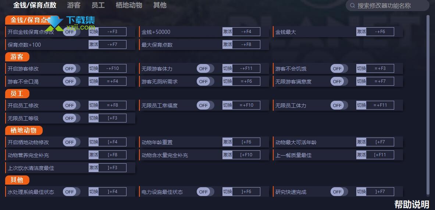The image size is (435, 210).
Task: Click the vertical scrollbar on right
Action: (x=428, y=106)
